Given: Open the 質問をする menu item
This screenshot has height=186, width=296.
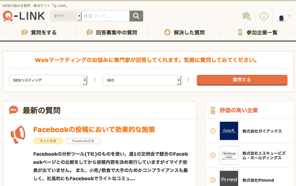Looking at the screenshot, I should pyautogui.click(x=39, y=33).
